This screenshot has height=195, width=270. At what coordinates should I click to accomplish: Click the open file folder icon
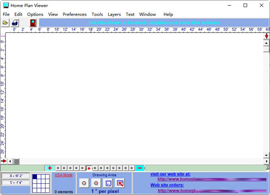[x=5, y=22]
